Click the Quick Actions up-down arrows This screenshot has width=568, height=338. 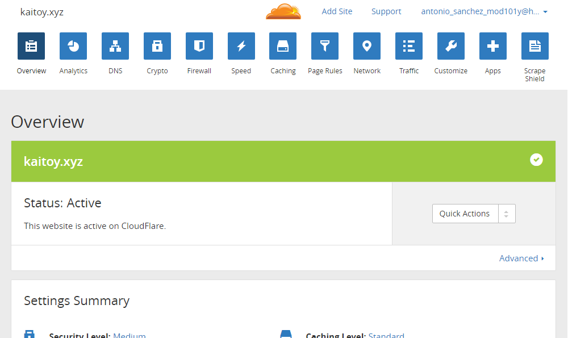[x=507, y=214]
